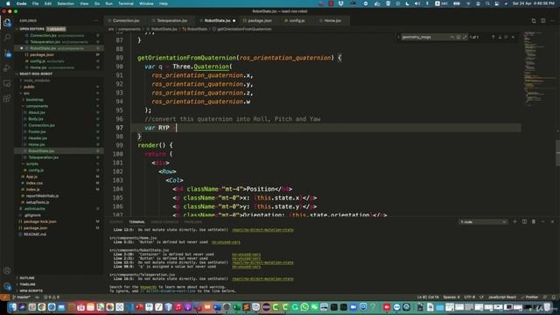
Task: Collapse the components folder
Action: click(37, 106)
